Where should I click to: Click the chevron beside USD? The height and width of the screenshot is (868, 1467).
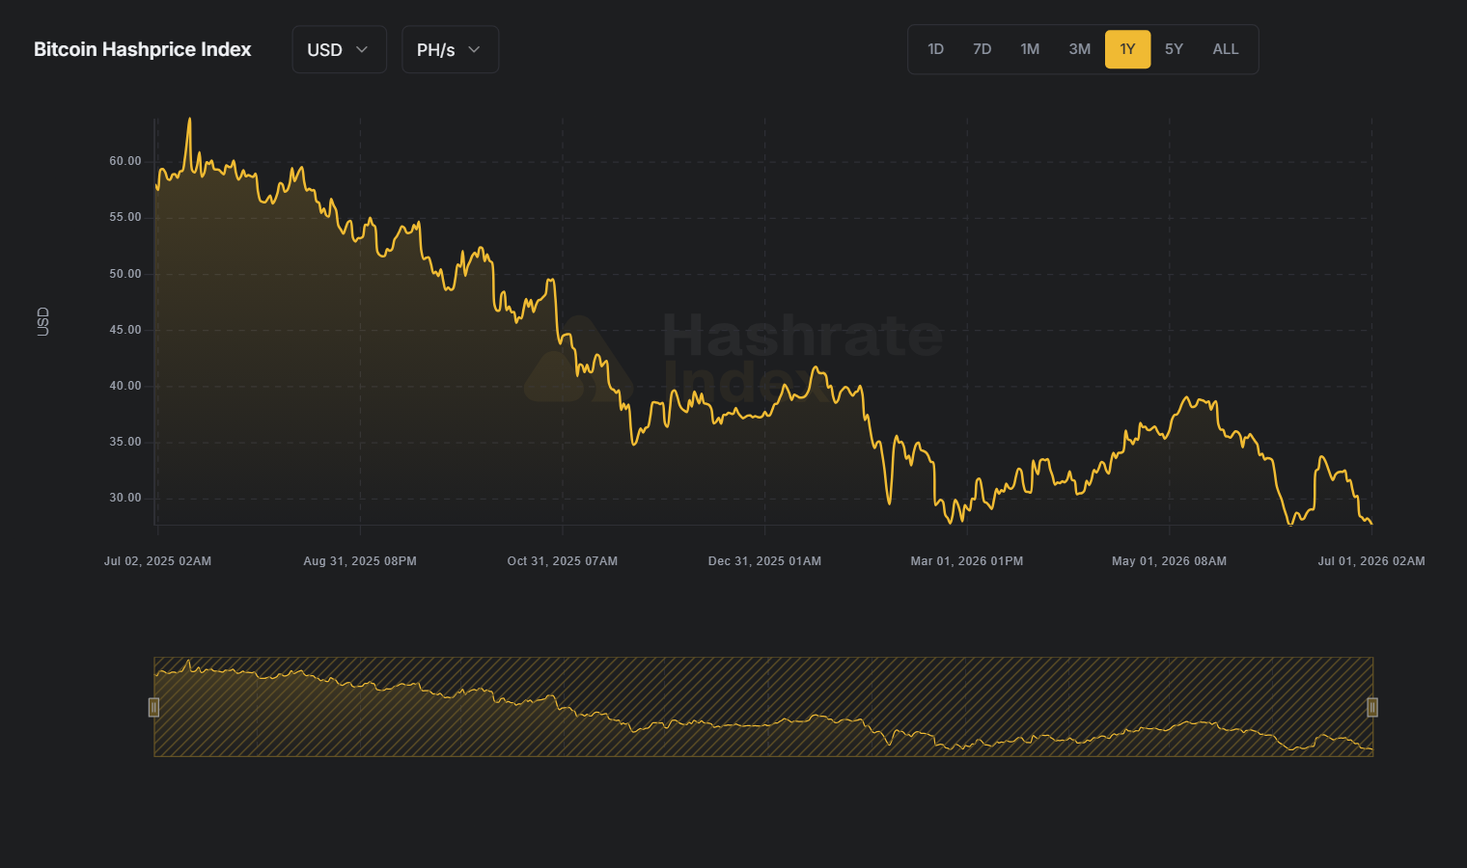coord(362,49)
